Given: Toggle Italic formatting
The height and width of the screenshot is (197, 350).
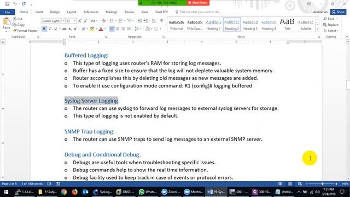Looking at the screenshot, I should point(50,29).
